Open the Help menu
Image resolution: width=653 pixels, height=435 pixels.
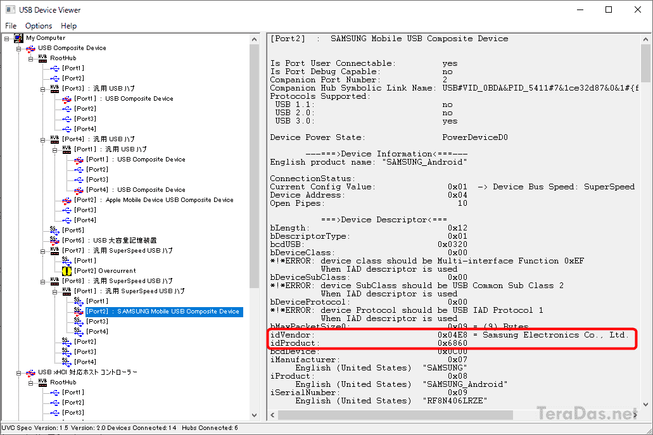pyautogui.click(x=68, y=26)
